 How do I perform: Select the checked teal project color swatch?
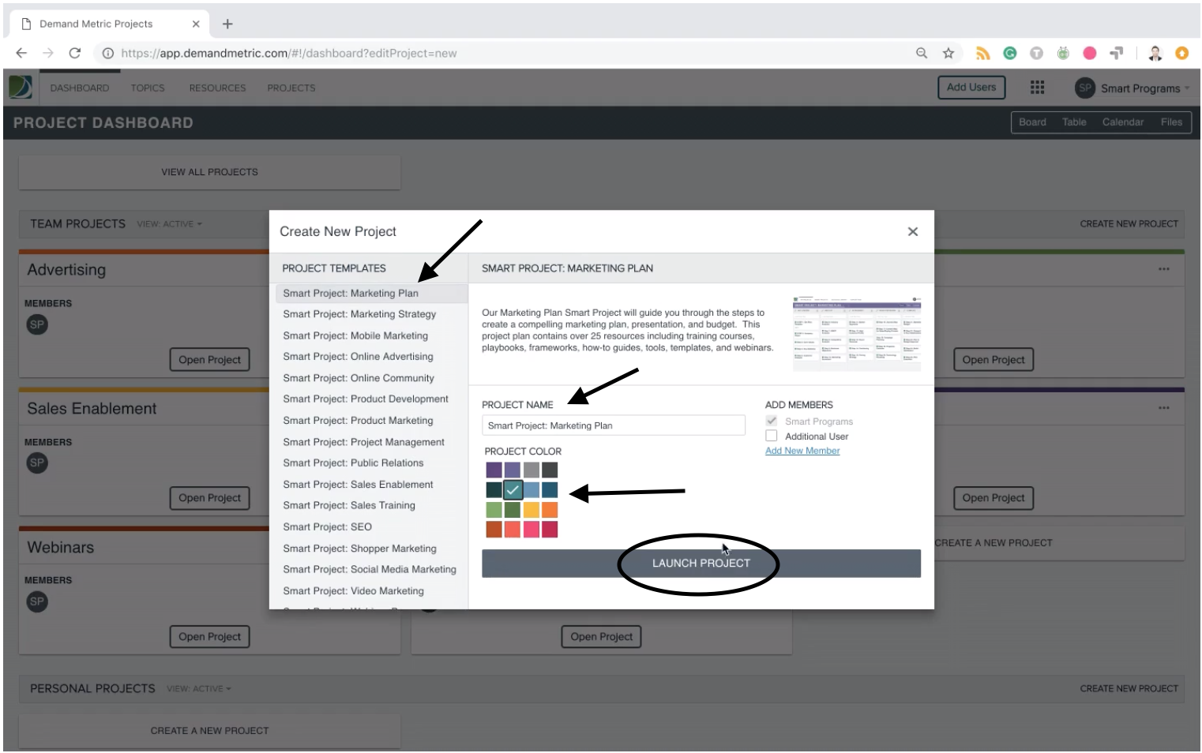[x=513, y=490]
